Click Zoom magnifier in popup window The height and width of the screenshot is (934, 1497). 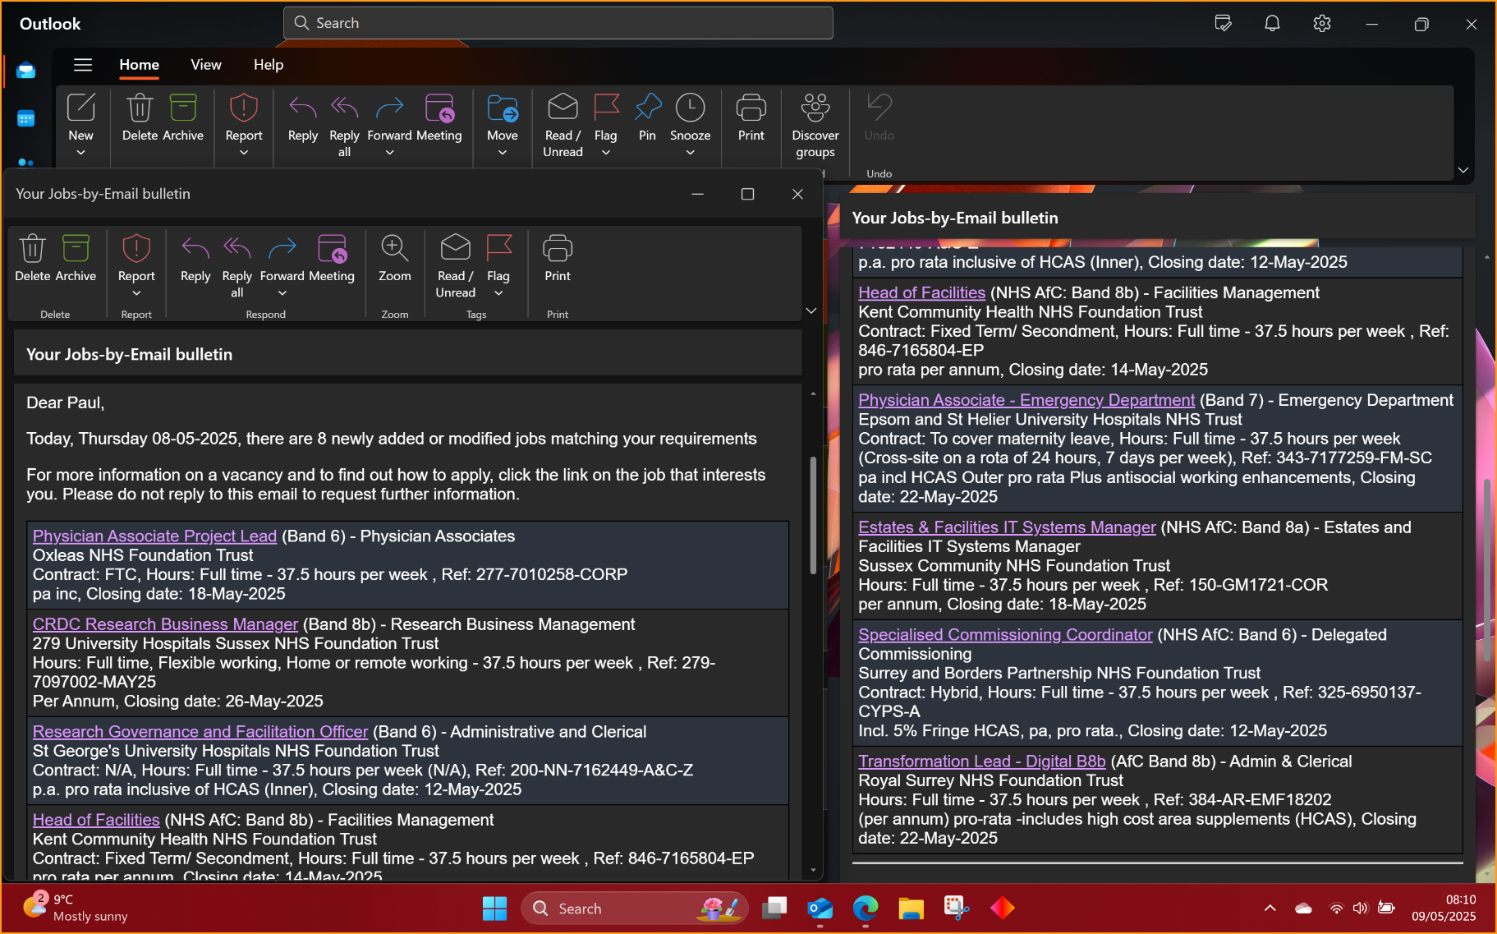[394, 249]
